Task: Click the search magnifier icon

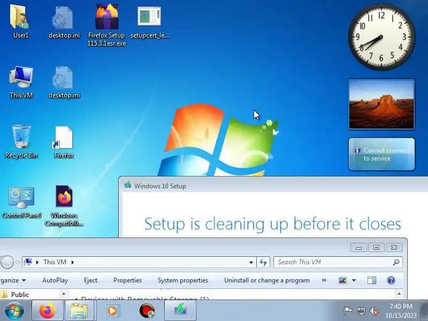Action: pyautogui.click(x=396, y=262)
